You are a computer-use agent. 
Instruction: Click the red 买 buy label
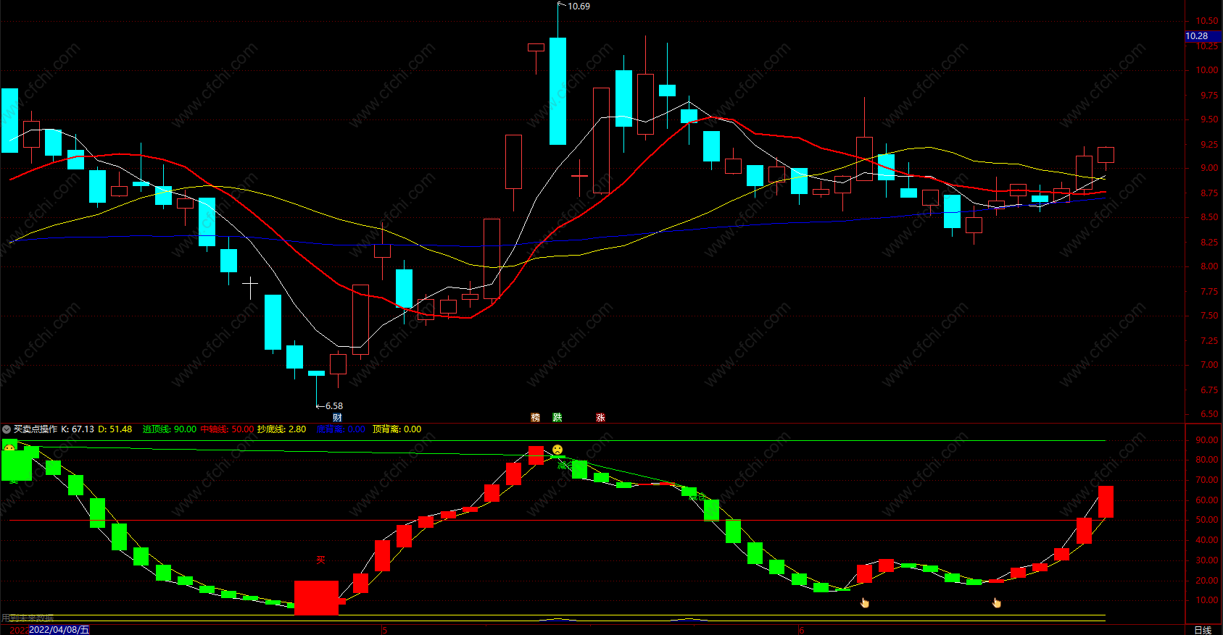(320, 560)
